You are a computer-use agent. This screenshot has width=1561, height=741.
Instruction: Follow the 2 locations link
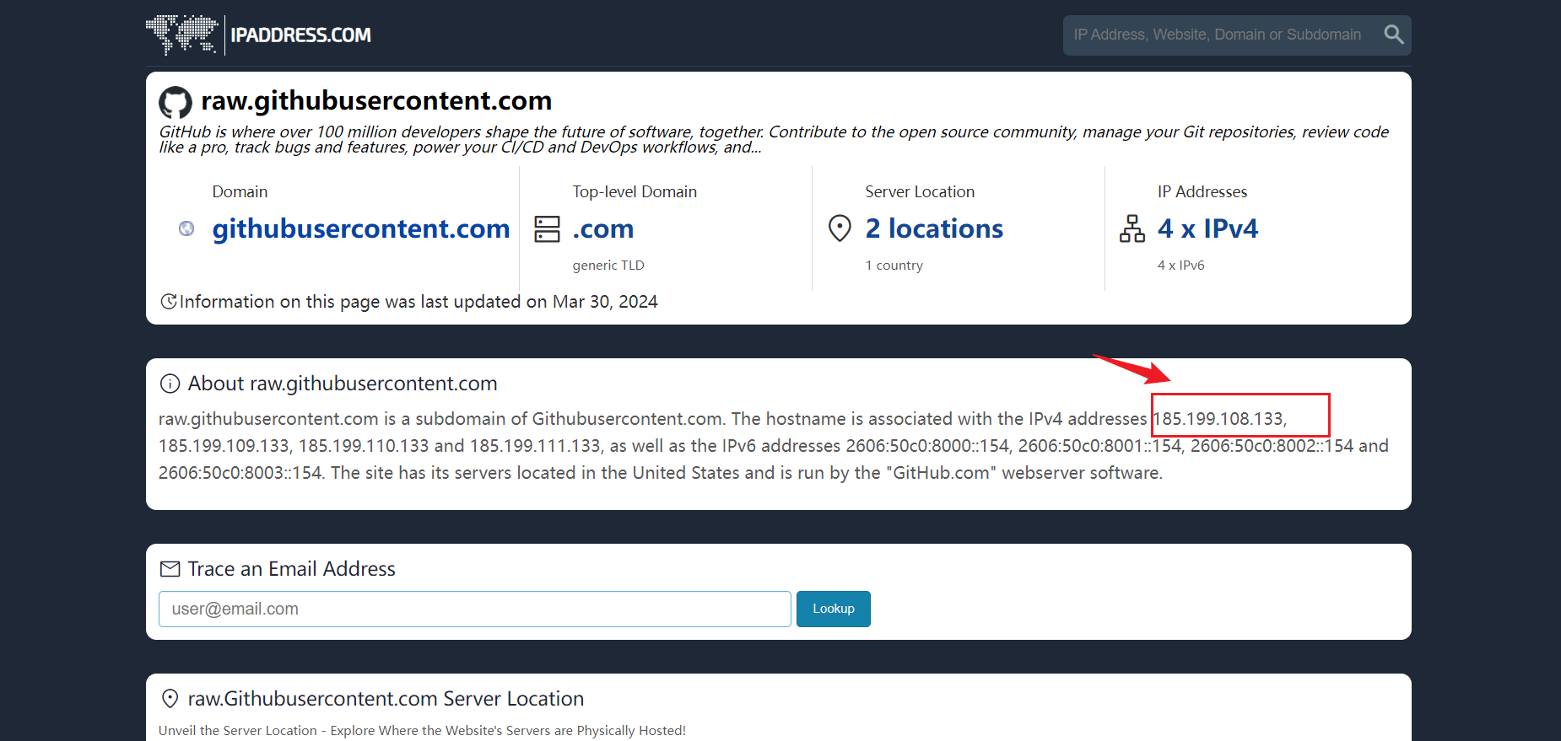pyautogui.click(x=933, y=228)
